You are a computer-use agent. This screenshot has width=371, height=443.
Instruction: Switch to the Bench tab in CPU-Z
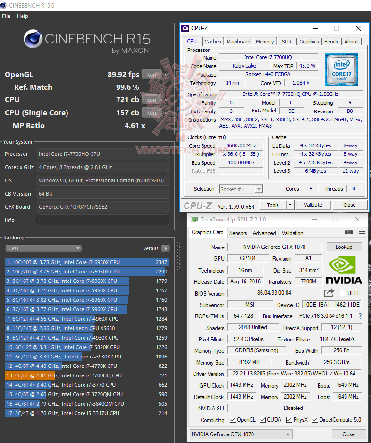(331, 42)
